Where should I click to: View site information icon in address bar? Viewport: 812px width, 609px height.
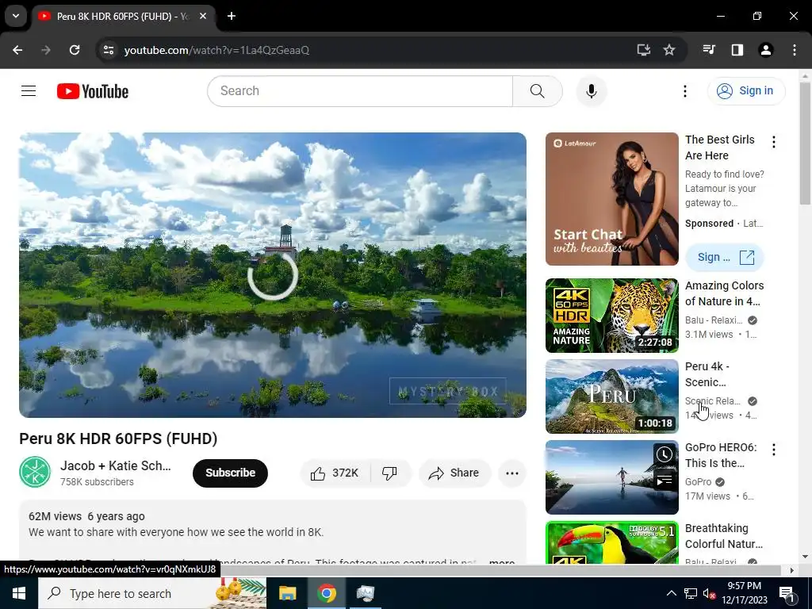tap(109, 50)
